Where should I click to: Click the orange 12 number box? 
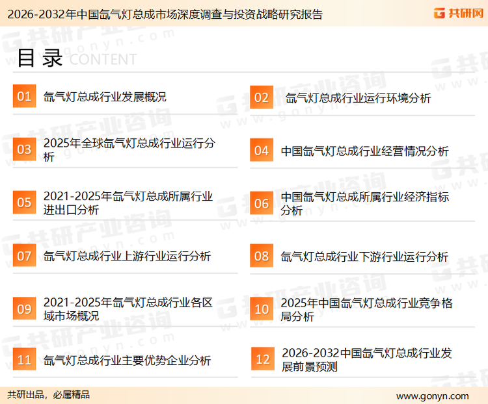263,359
